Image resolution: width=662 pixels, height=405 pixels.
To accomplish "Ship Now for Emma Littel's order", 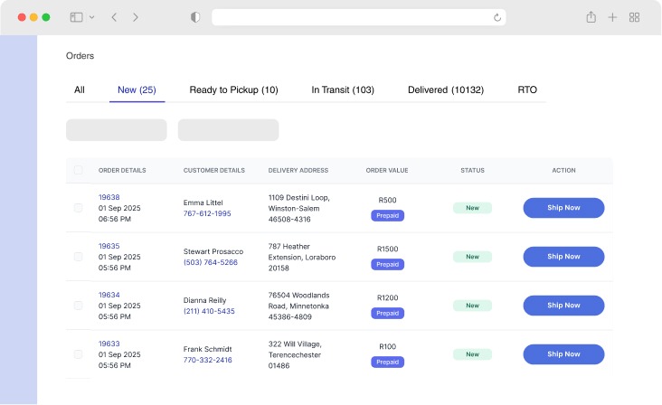I will (563, 208).
